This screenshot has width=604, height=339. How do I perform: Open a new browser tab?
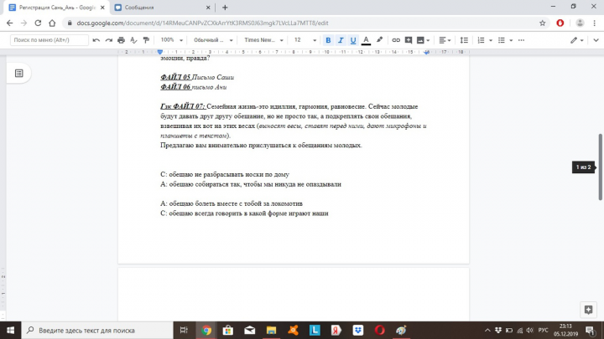[225, 8]
